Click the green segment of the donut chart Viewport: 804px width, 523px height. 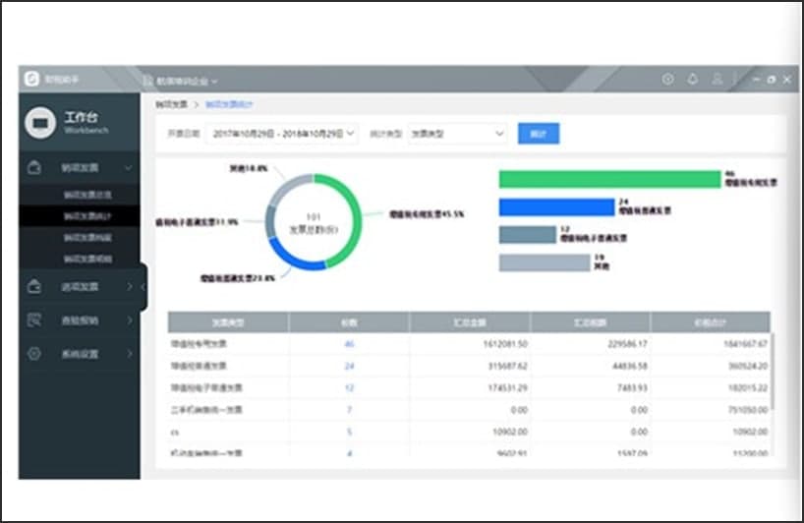pos(356,215)
